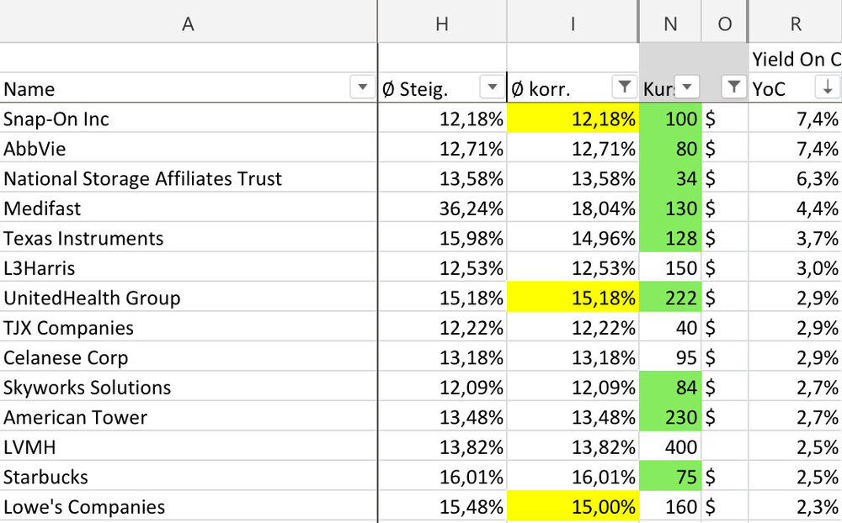Select the Lowe's Companies yellow 15,00% cell

573,507
